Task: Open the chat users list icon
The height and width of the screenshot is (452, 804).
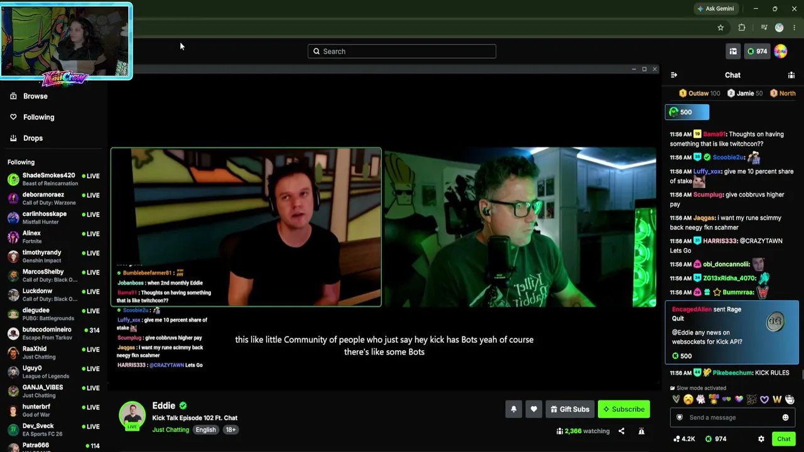Action: [791, 75]
